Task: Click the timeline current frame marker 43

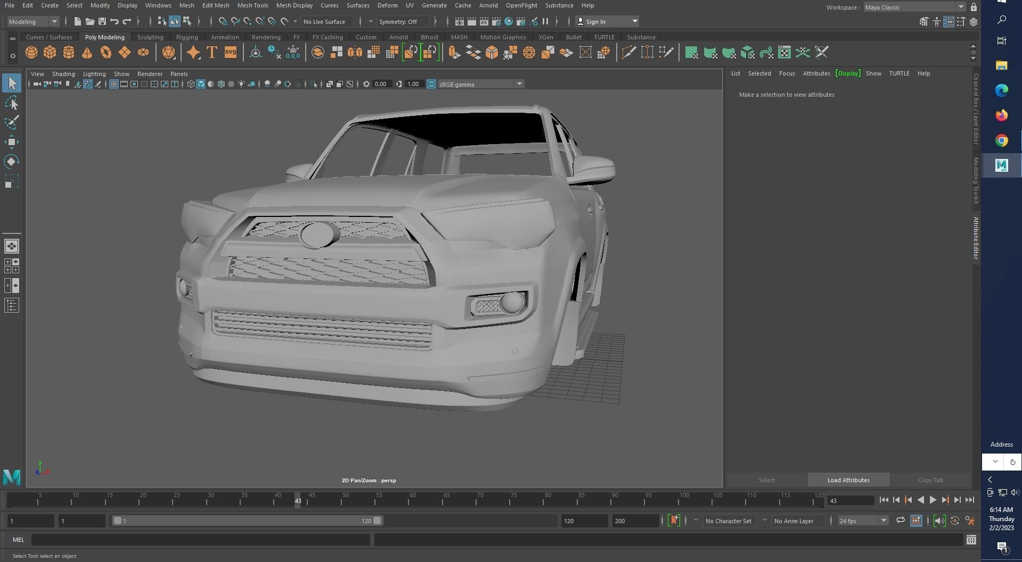Action: tap(298, 500)
